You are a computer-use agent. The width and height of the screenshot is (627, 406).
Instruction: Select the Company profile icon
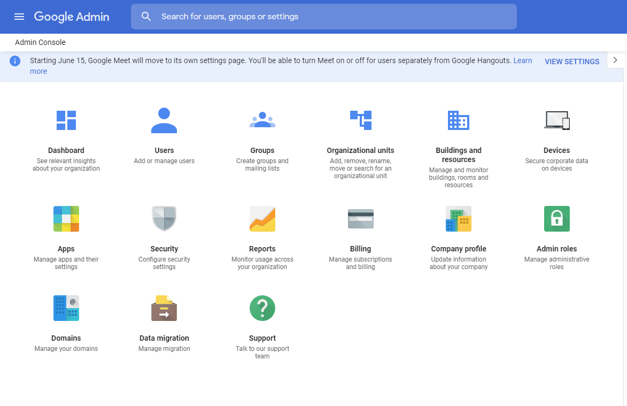[x=458, y=218]
